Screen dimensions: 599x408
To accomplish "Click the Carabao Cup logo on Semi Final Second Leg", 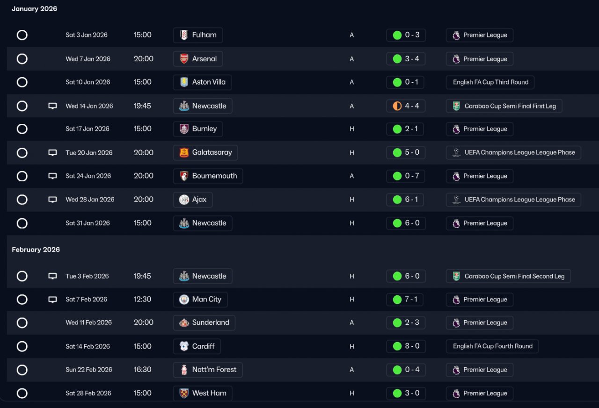I will tap(456, 276).
